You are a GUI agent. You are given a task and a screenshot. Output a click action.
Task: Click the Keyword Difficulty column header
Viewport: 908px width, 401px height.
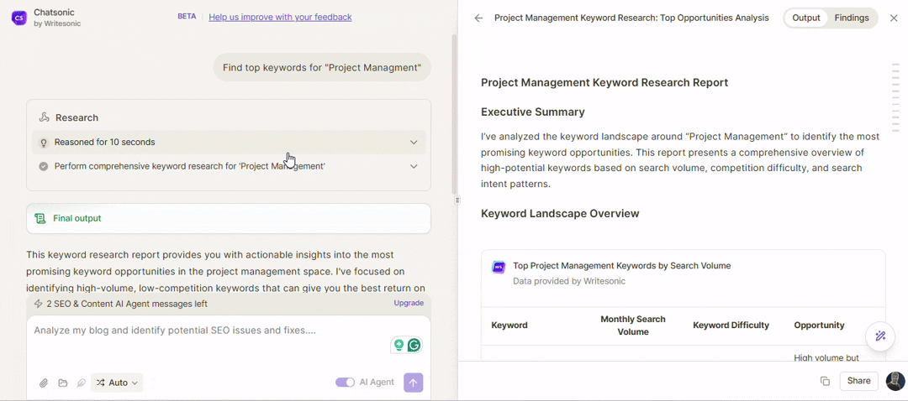[731, 325]
